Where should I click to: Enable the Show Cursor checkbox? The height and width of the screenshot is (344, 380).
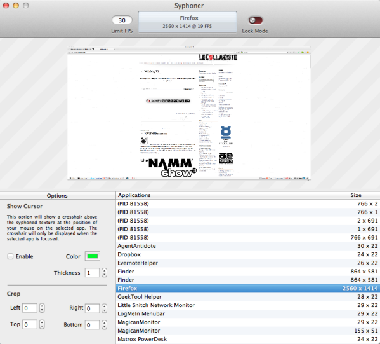pyautogui.click(x=10, y=256)
